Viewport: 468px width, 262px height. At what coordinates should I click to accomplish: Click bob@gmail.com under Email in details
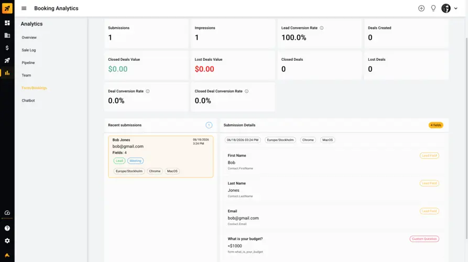pos(243,219)
